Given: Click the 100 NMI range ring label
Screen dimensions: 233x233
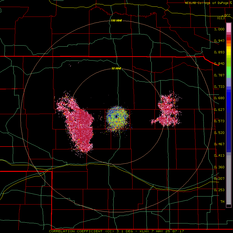Looking at the screenshot, I should [x=116, y=20].
